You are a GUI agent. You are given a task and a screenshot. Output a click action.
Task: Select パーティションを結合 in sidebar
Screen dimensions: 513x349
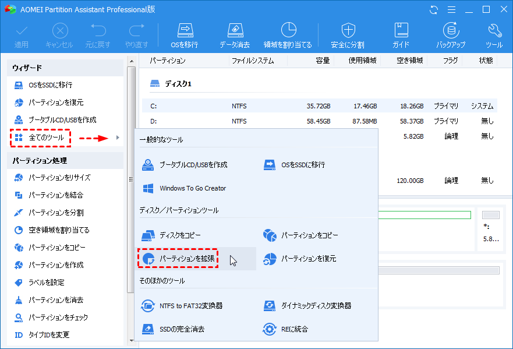coord(49,195)
